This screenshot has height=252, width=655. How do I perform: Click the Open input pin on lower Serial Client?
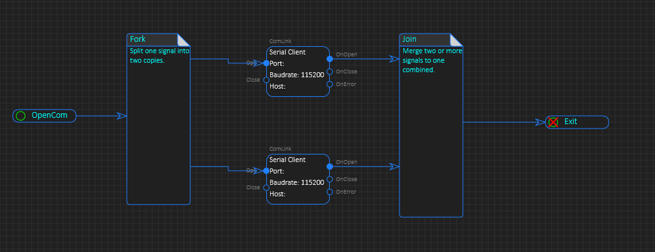point(266,171)
